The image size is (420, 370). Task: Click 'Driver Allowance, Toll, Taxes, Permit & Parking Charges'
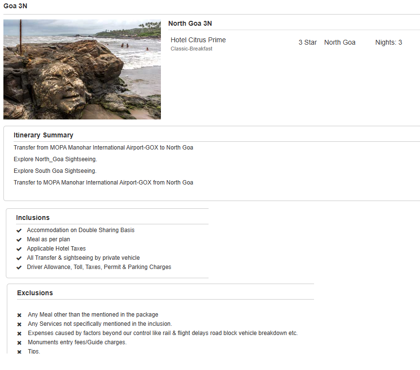coord(99,267)
